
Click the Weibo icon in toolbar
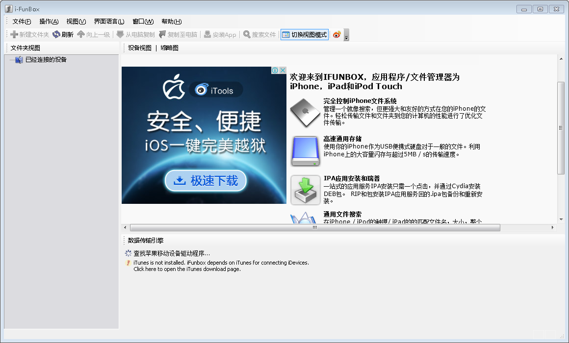coord(337,34)
